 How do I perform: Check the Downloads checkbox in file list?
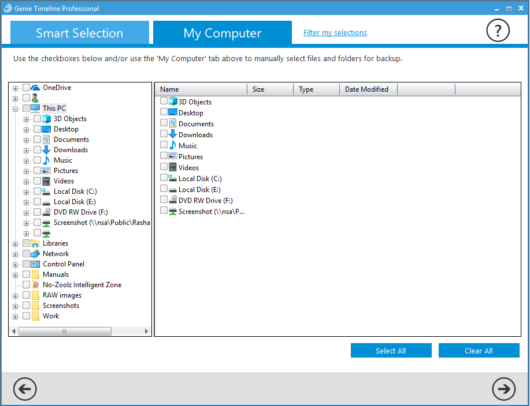tap(164, 134)
